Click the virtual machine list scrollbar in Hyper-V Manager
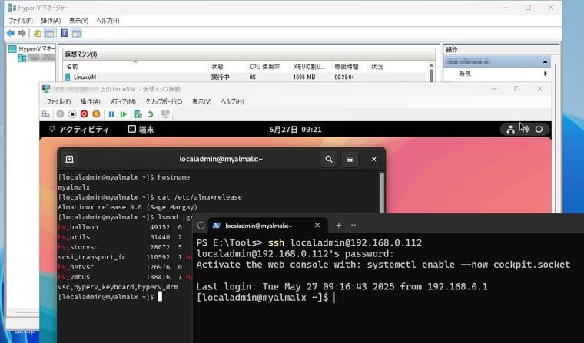Viewport: 584px width, 343px height. (x=431, y=72)
